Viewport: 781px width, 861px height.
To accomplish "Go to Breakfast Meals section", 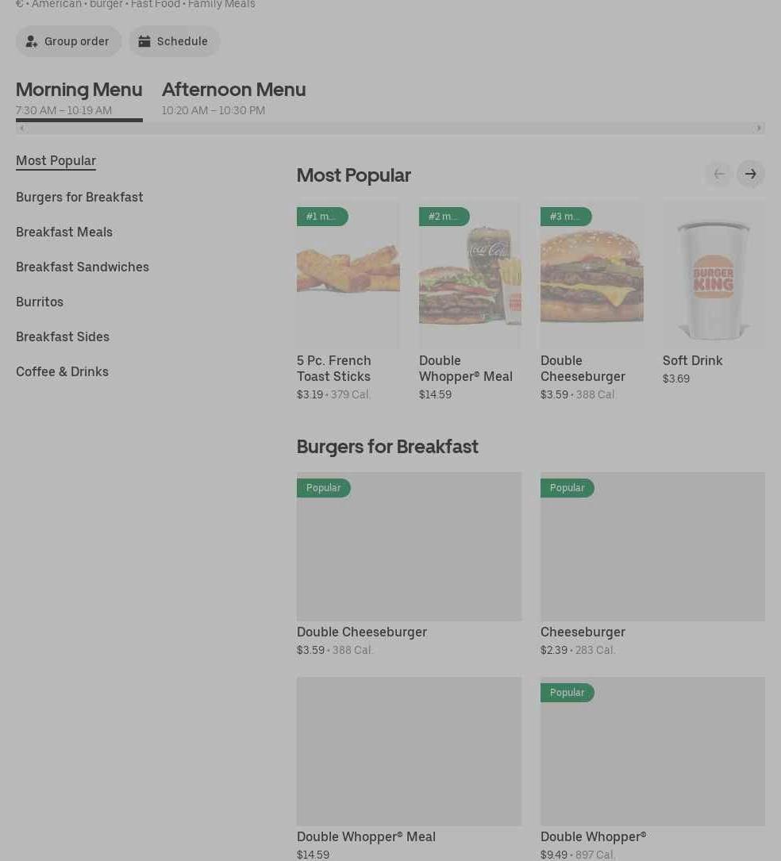I will (x=64, y=232).
